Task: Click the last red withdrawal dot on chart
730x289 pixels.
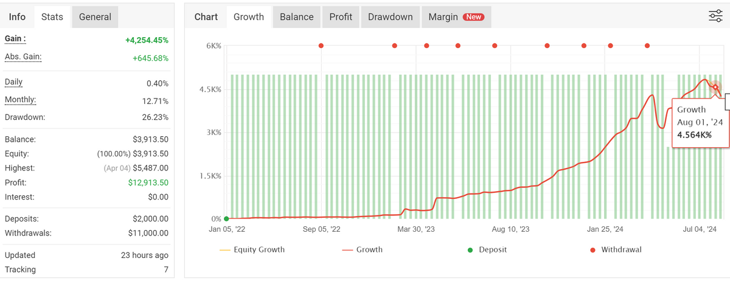Action: point(647,46)
